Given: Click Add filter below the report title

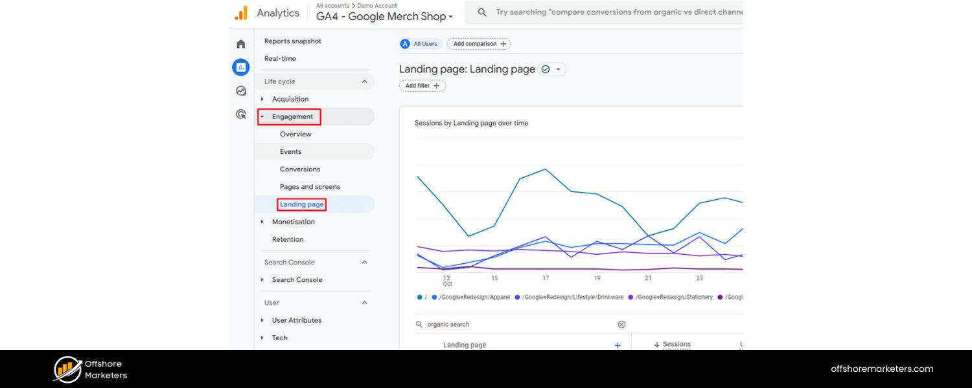Looking at the screenshot, I should [x=422, y=85].
